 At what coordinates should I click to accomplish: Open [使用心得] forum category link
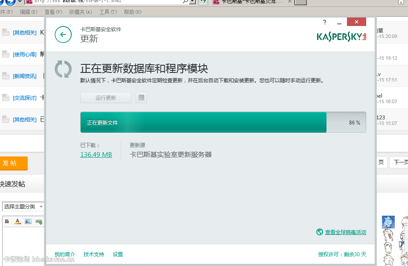[x=25, y=54]
